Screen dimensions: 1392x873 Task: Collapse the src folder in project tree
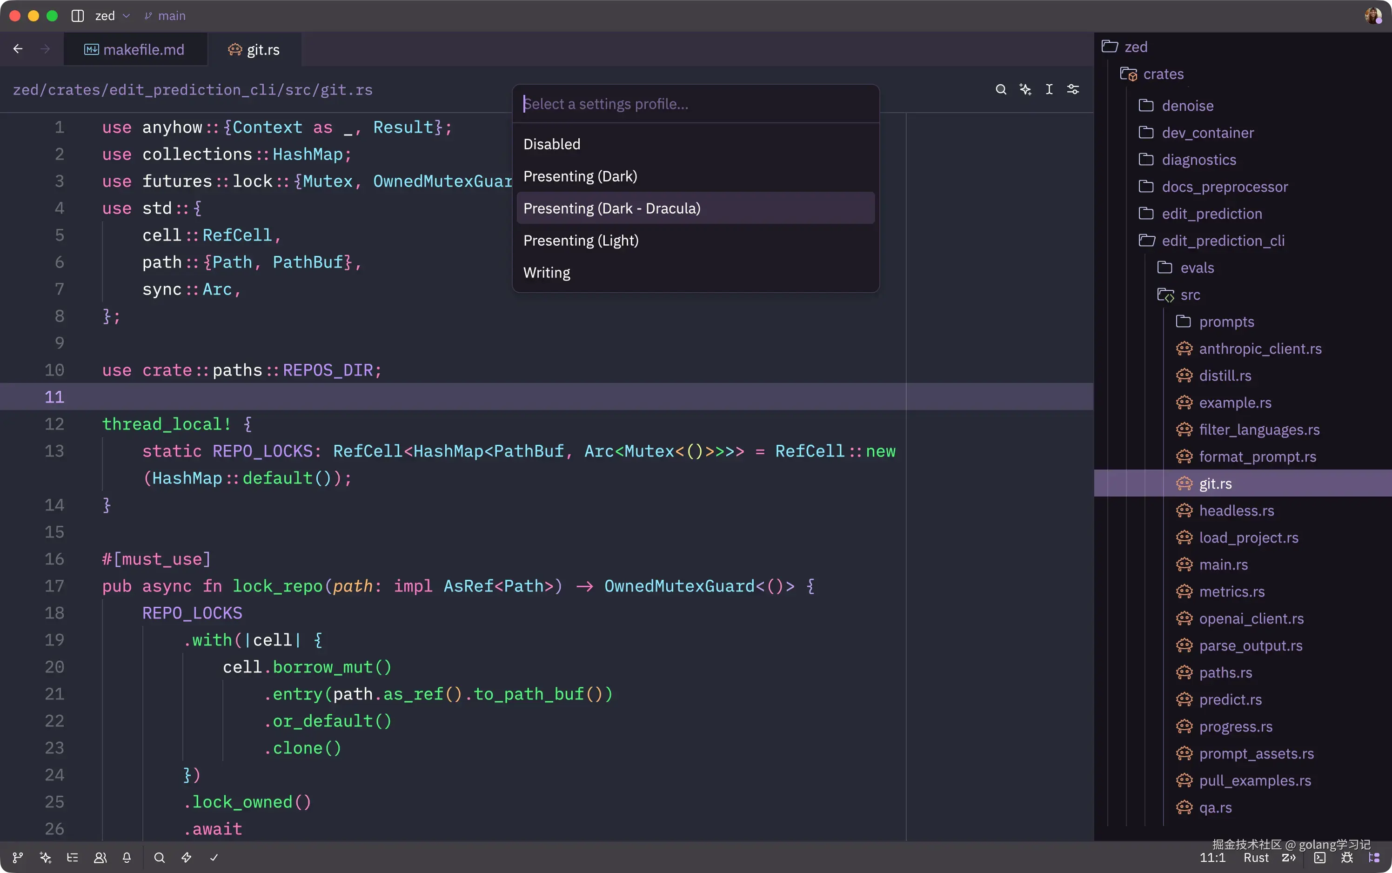(x=1190, y=295)
